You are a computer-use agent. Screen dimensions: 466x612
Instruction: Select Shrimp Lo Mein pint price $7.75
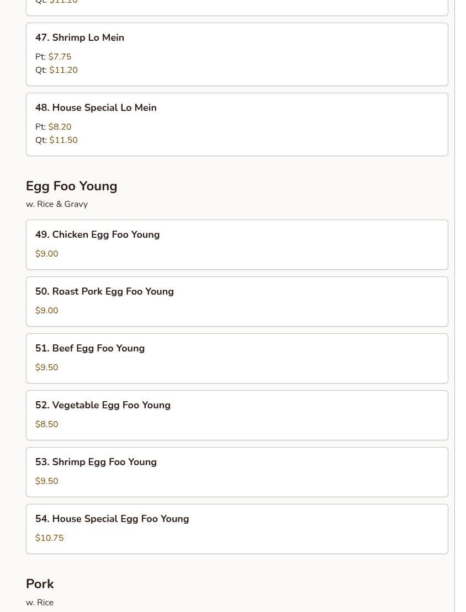pyautogui.click(x=60, y=57)
